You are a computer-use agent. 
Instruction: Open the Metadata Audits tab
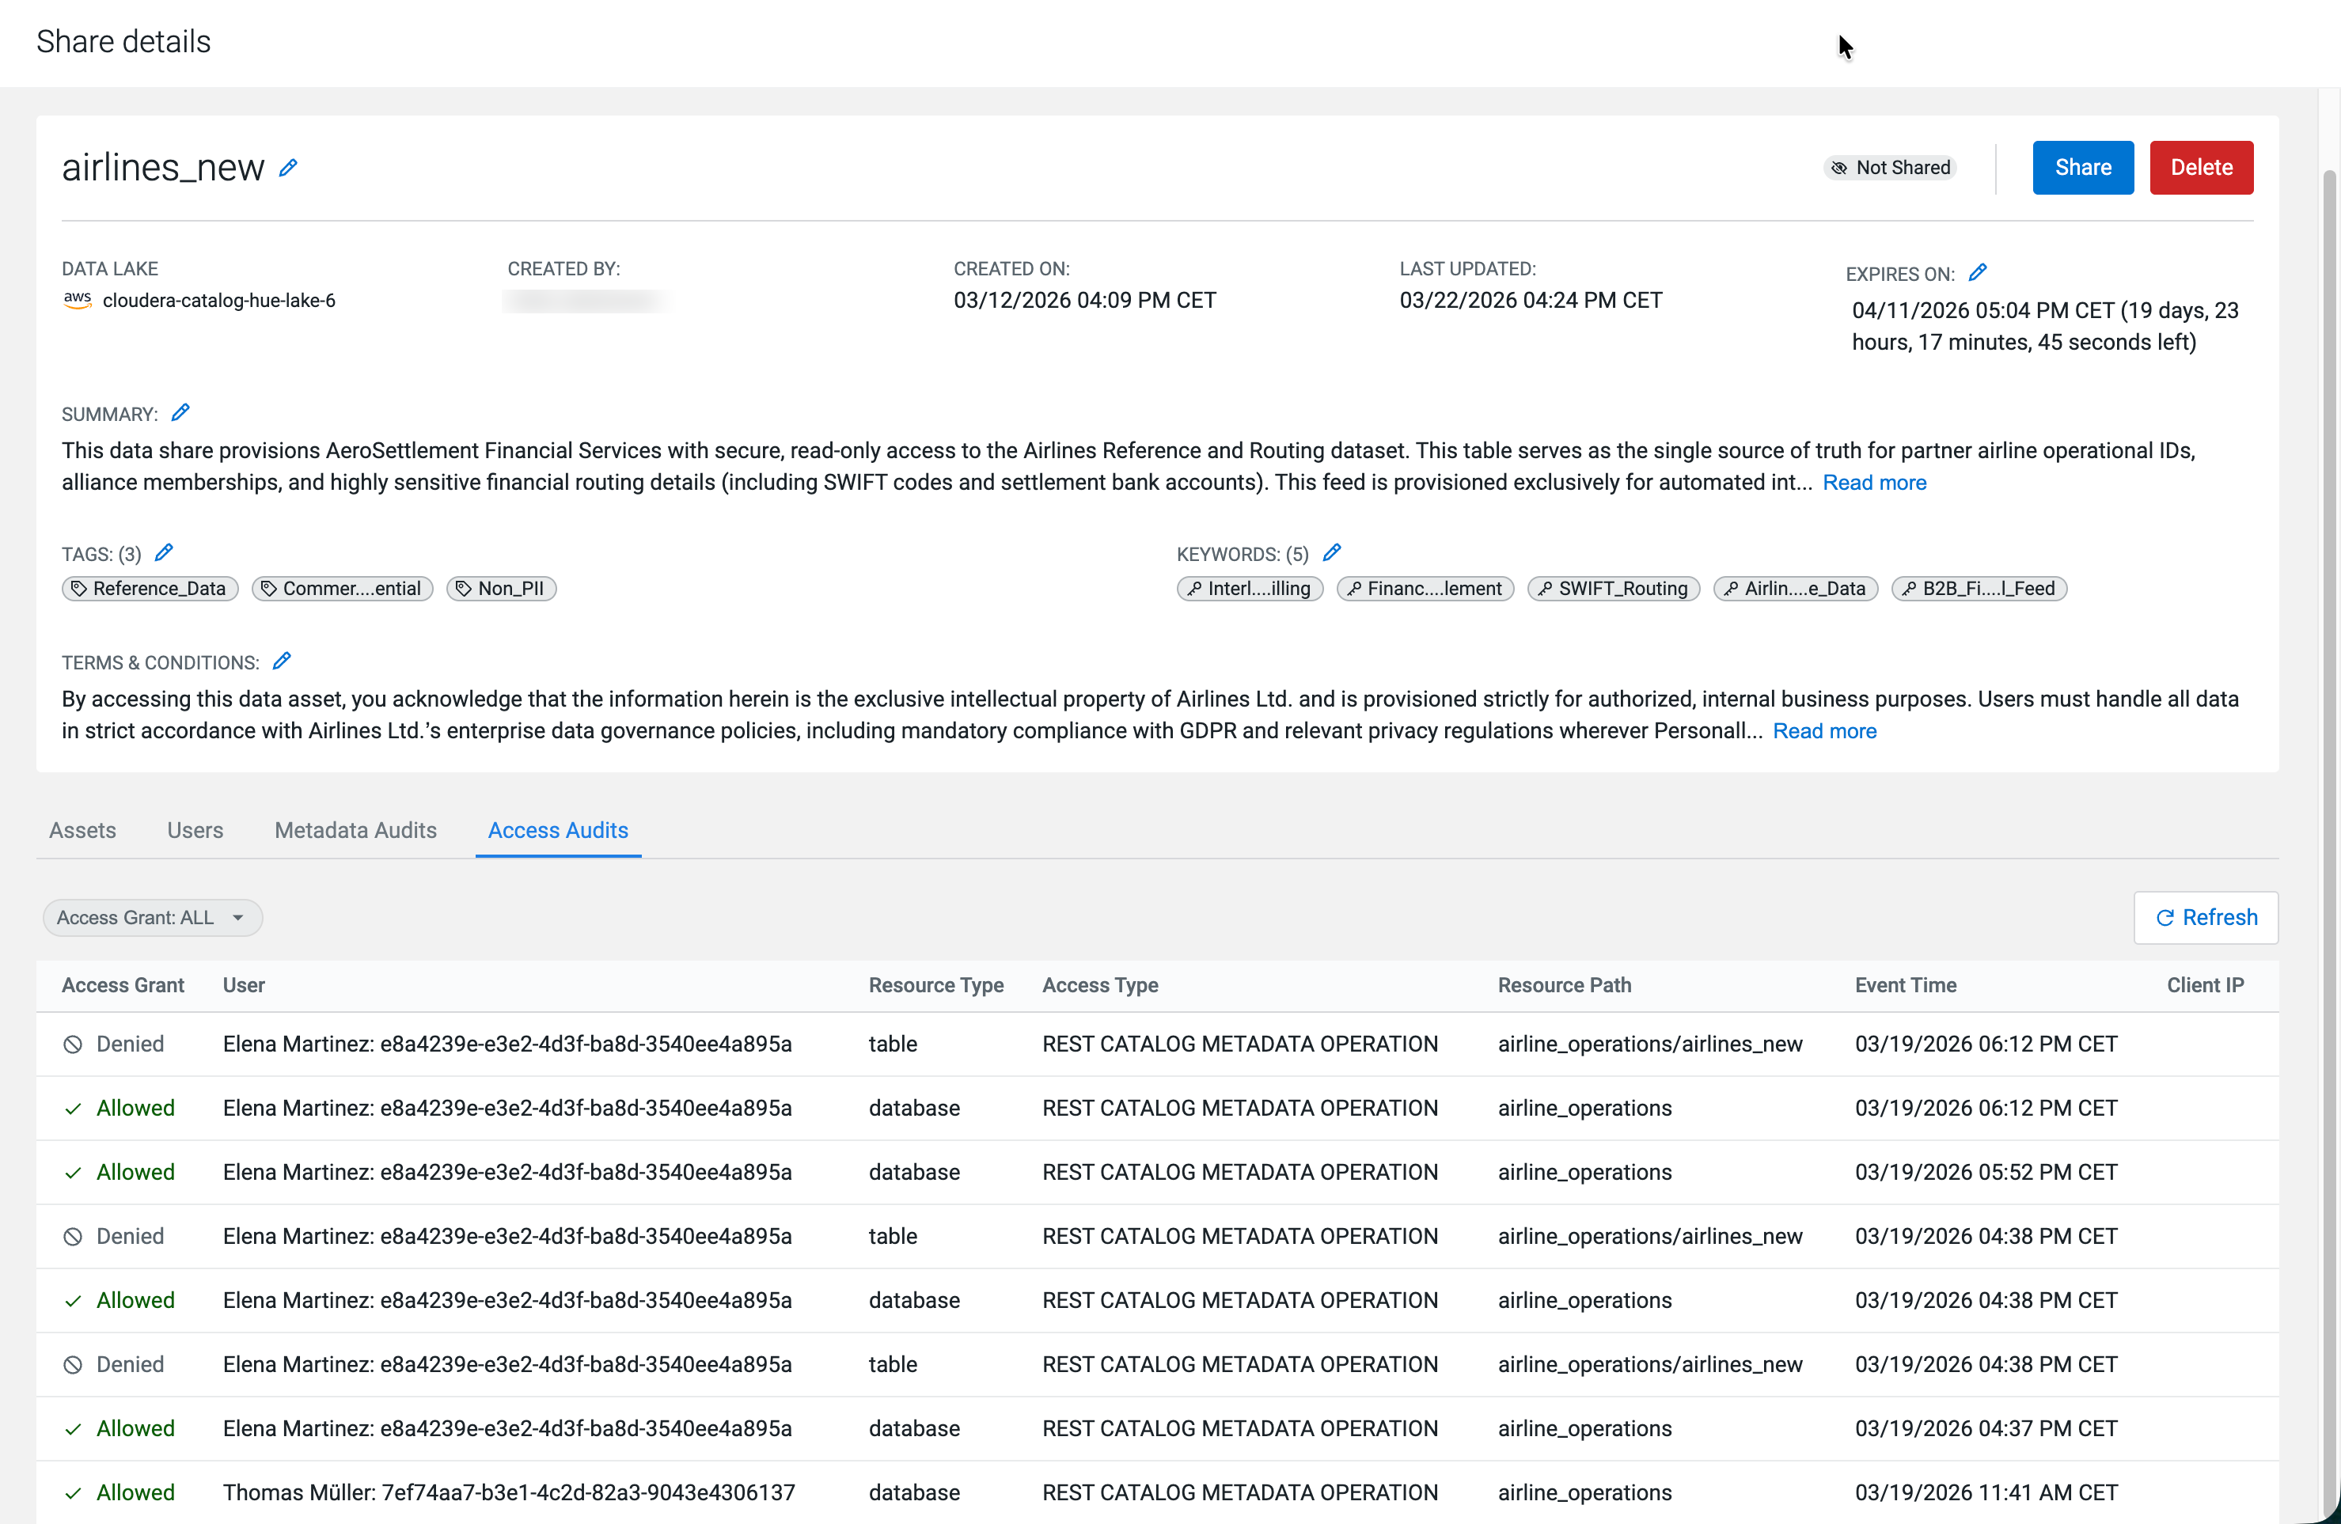(x=355, y=830)
